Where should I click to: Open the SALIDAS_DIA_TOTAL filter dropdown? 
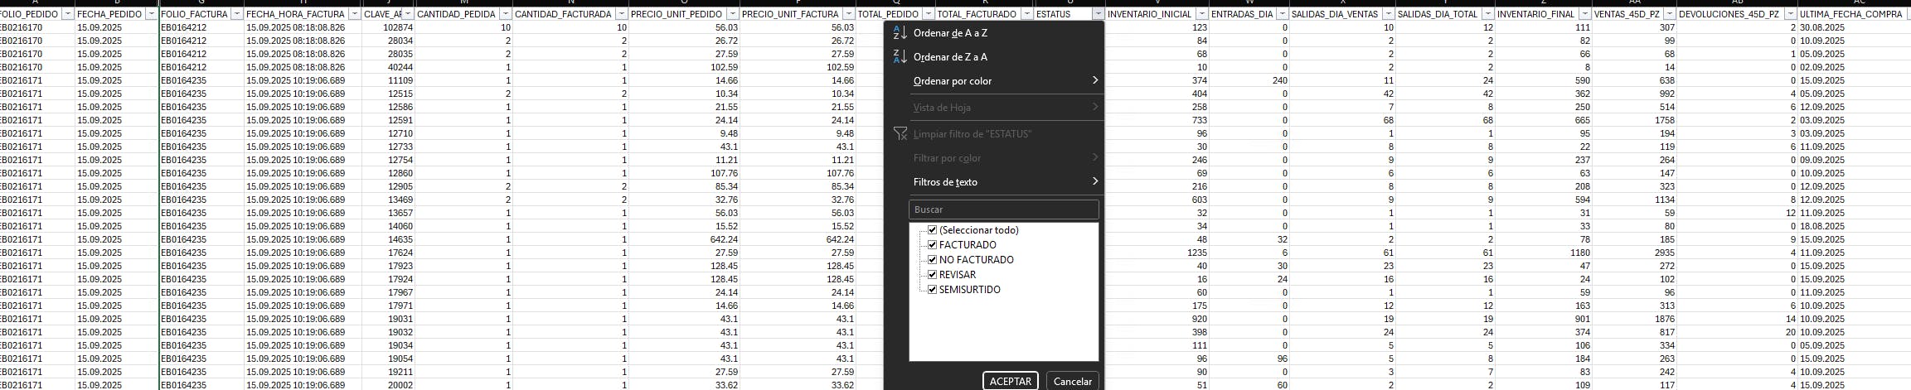pyautogui.click(x=1488, y=14)
